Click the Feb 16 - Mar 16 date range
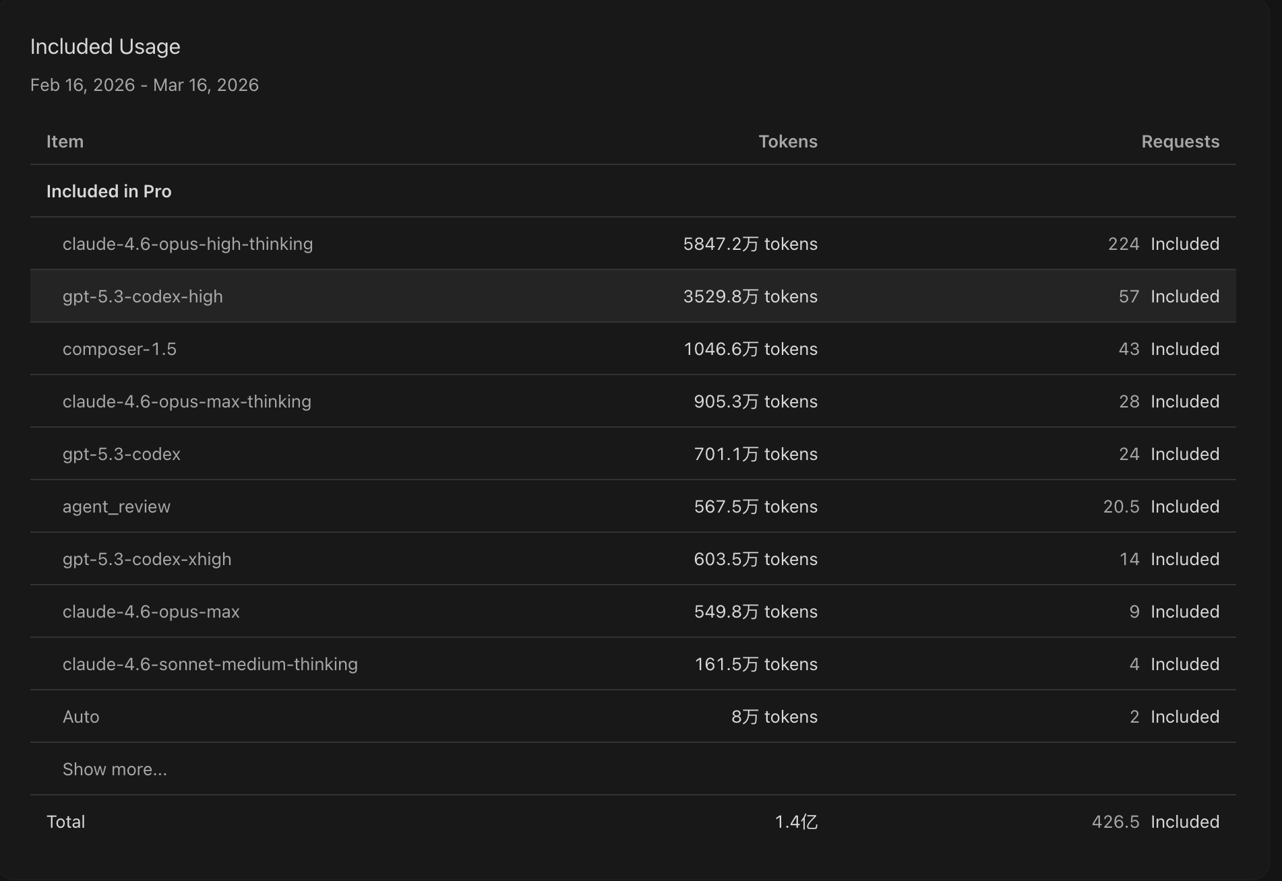The image size is (1282, 881). pyautogui.click(x=144, y=85)
